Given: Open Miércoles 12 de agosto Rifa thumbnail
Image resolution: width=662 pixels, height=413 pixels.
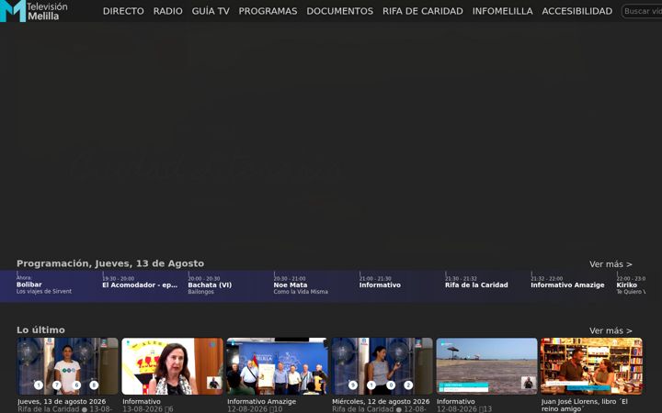Looking at the screenshot, I should (382, 366).
